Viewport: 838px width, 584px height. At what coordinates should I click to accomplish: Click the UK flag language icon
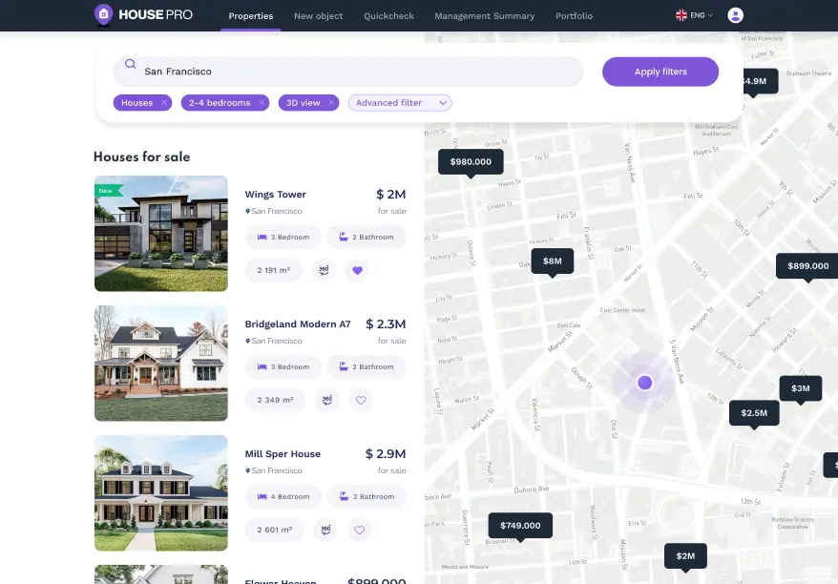(681, 15)
